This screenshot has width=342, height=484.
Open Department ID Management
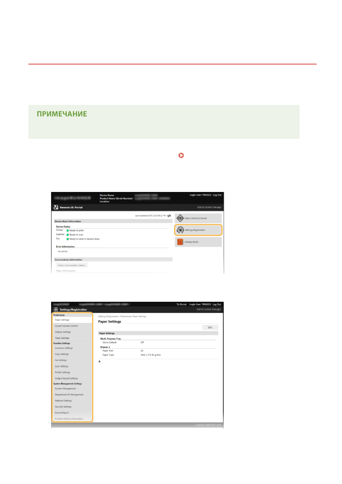click(x=69, y=395)
